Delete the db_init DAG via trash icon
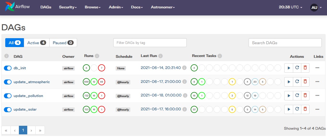 click(x=305, y=68)
